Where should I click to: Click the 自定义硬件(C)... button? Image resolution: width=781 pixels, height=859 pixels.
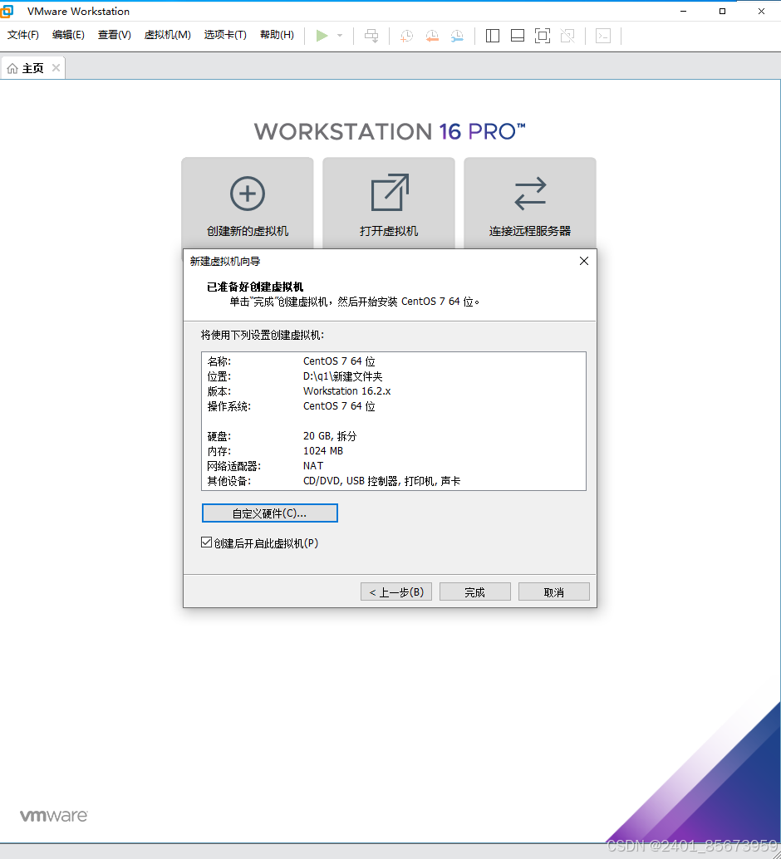(270, 513)
